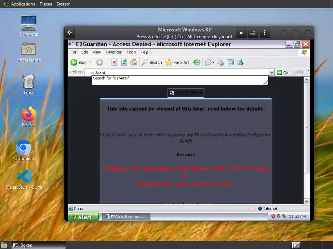The image size is (333, 249).
Task: Click show desktop icon in bottom panel
Action: point(4,245)
